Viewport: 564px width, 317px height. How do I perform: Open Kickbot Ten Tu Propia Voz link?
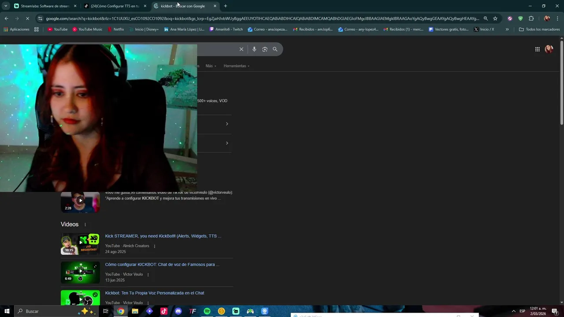point(155,293)
